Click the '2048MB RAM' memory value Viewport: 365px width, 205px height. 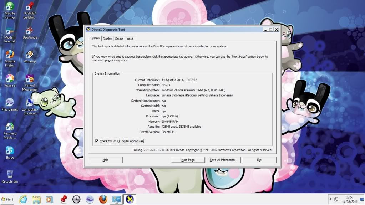click(170, 121)
